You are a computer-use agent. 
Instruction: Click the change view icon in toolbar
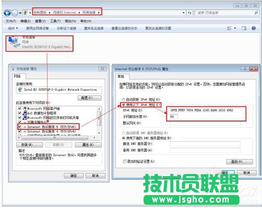[x=230, y=28]
